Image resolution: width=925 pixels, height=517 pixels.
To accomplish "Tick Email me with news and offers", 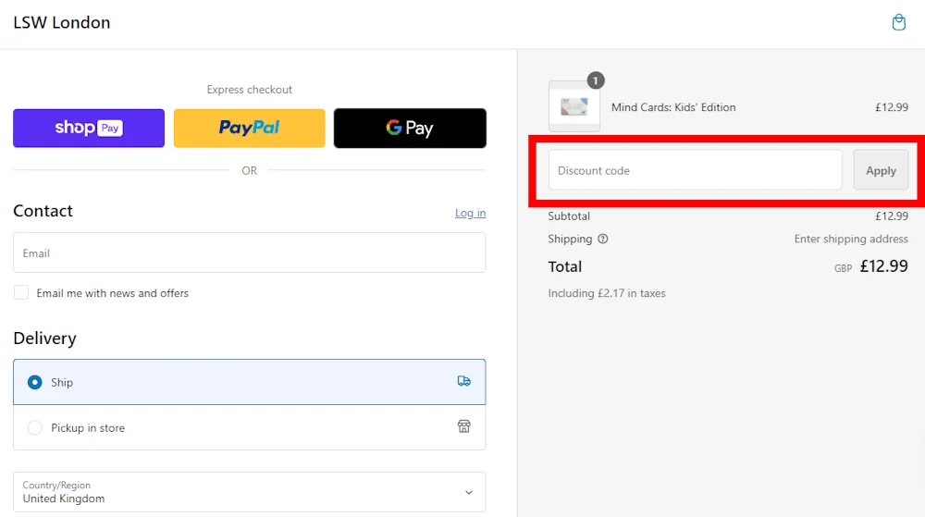I will point(21,292).
